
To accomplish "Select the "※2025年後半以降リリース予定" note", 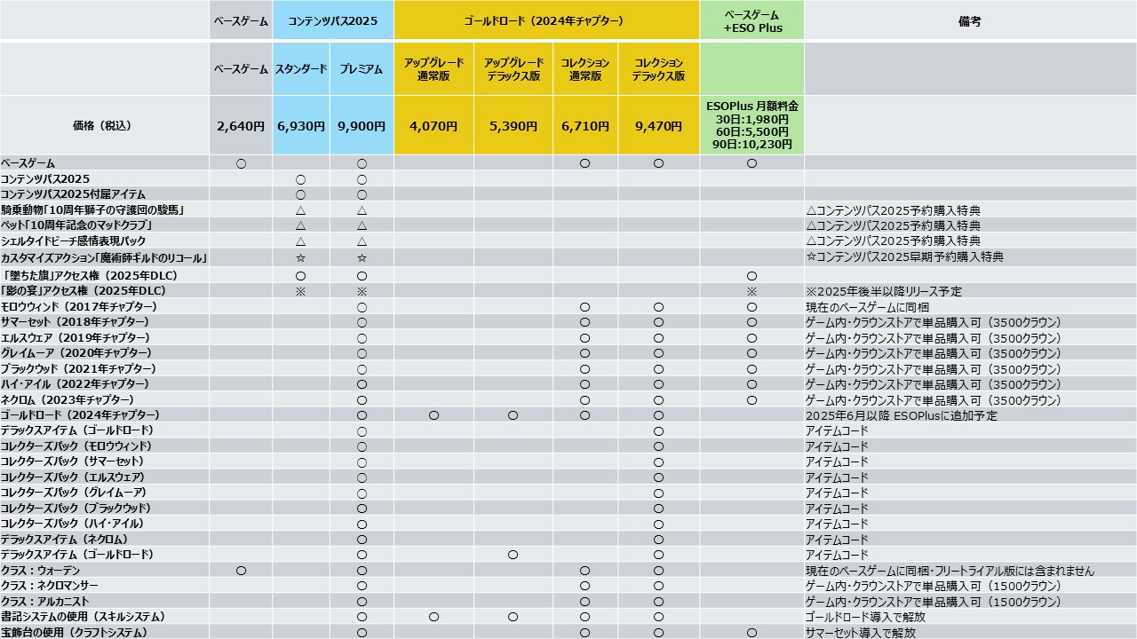I will (884, 291).
